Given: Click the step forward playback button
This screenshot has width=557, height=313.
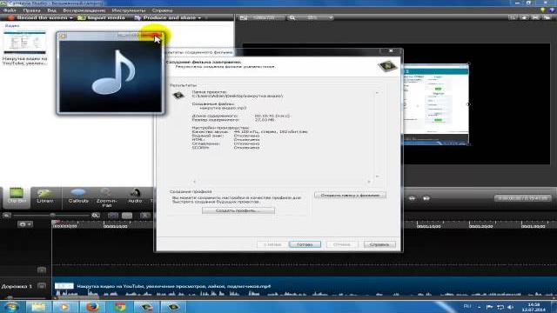Looking at the screenshot, I should point(426,198).
